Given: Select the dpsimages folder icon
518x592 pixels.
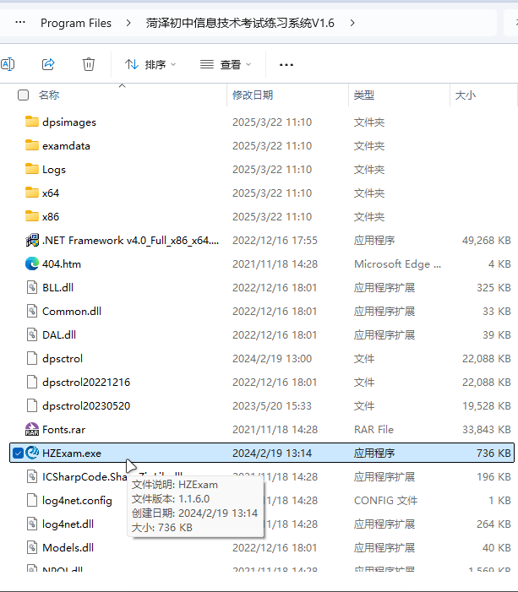Looking at the screenshot, I should [32, 122].
